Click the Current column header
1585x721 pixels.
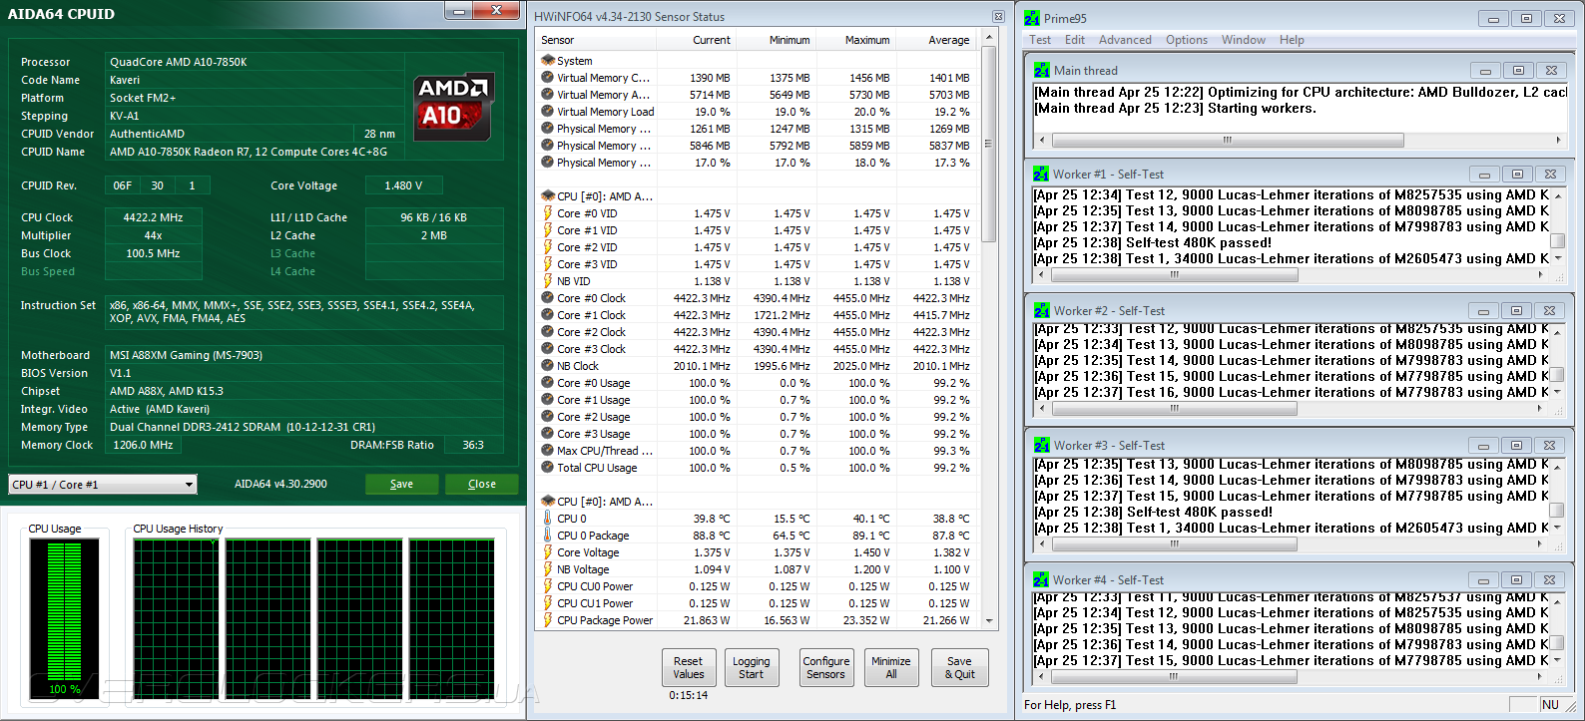697,40
